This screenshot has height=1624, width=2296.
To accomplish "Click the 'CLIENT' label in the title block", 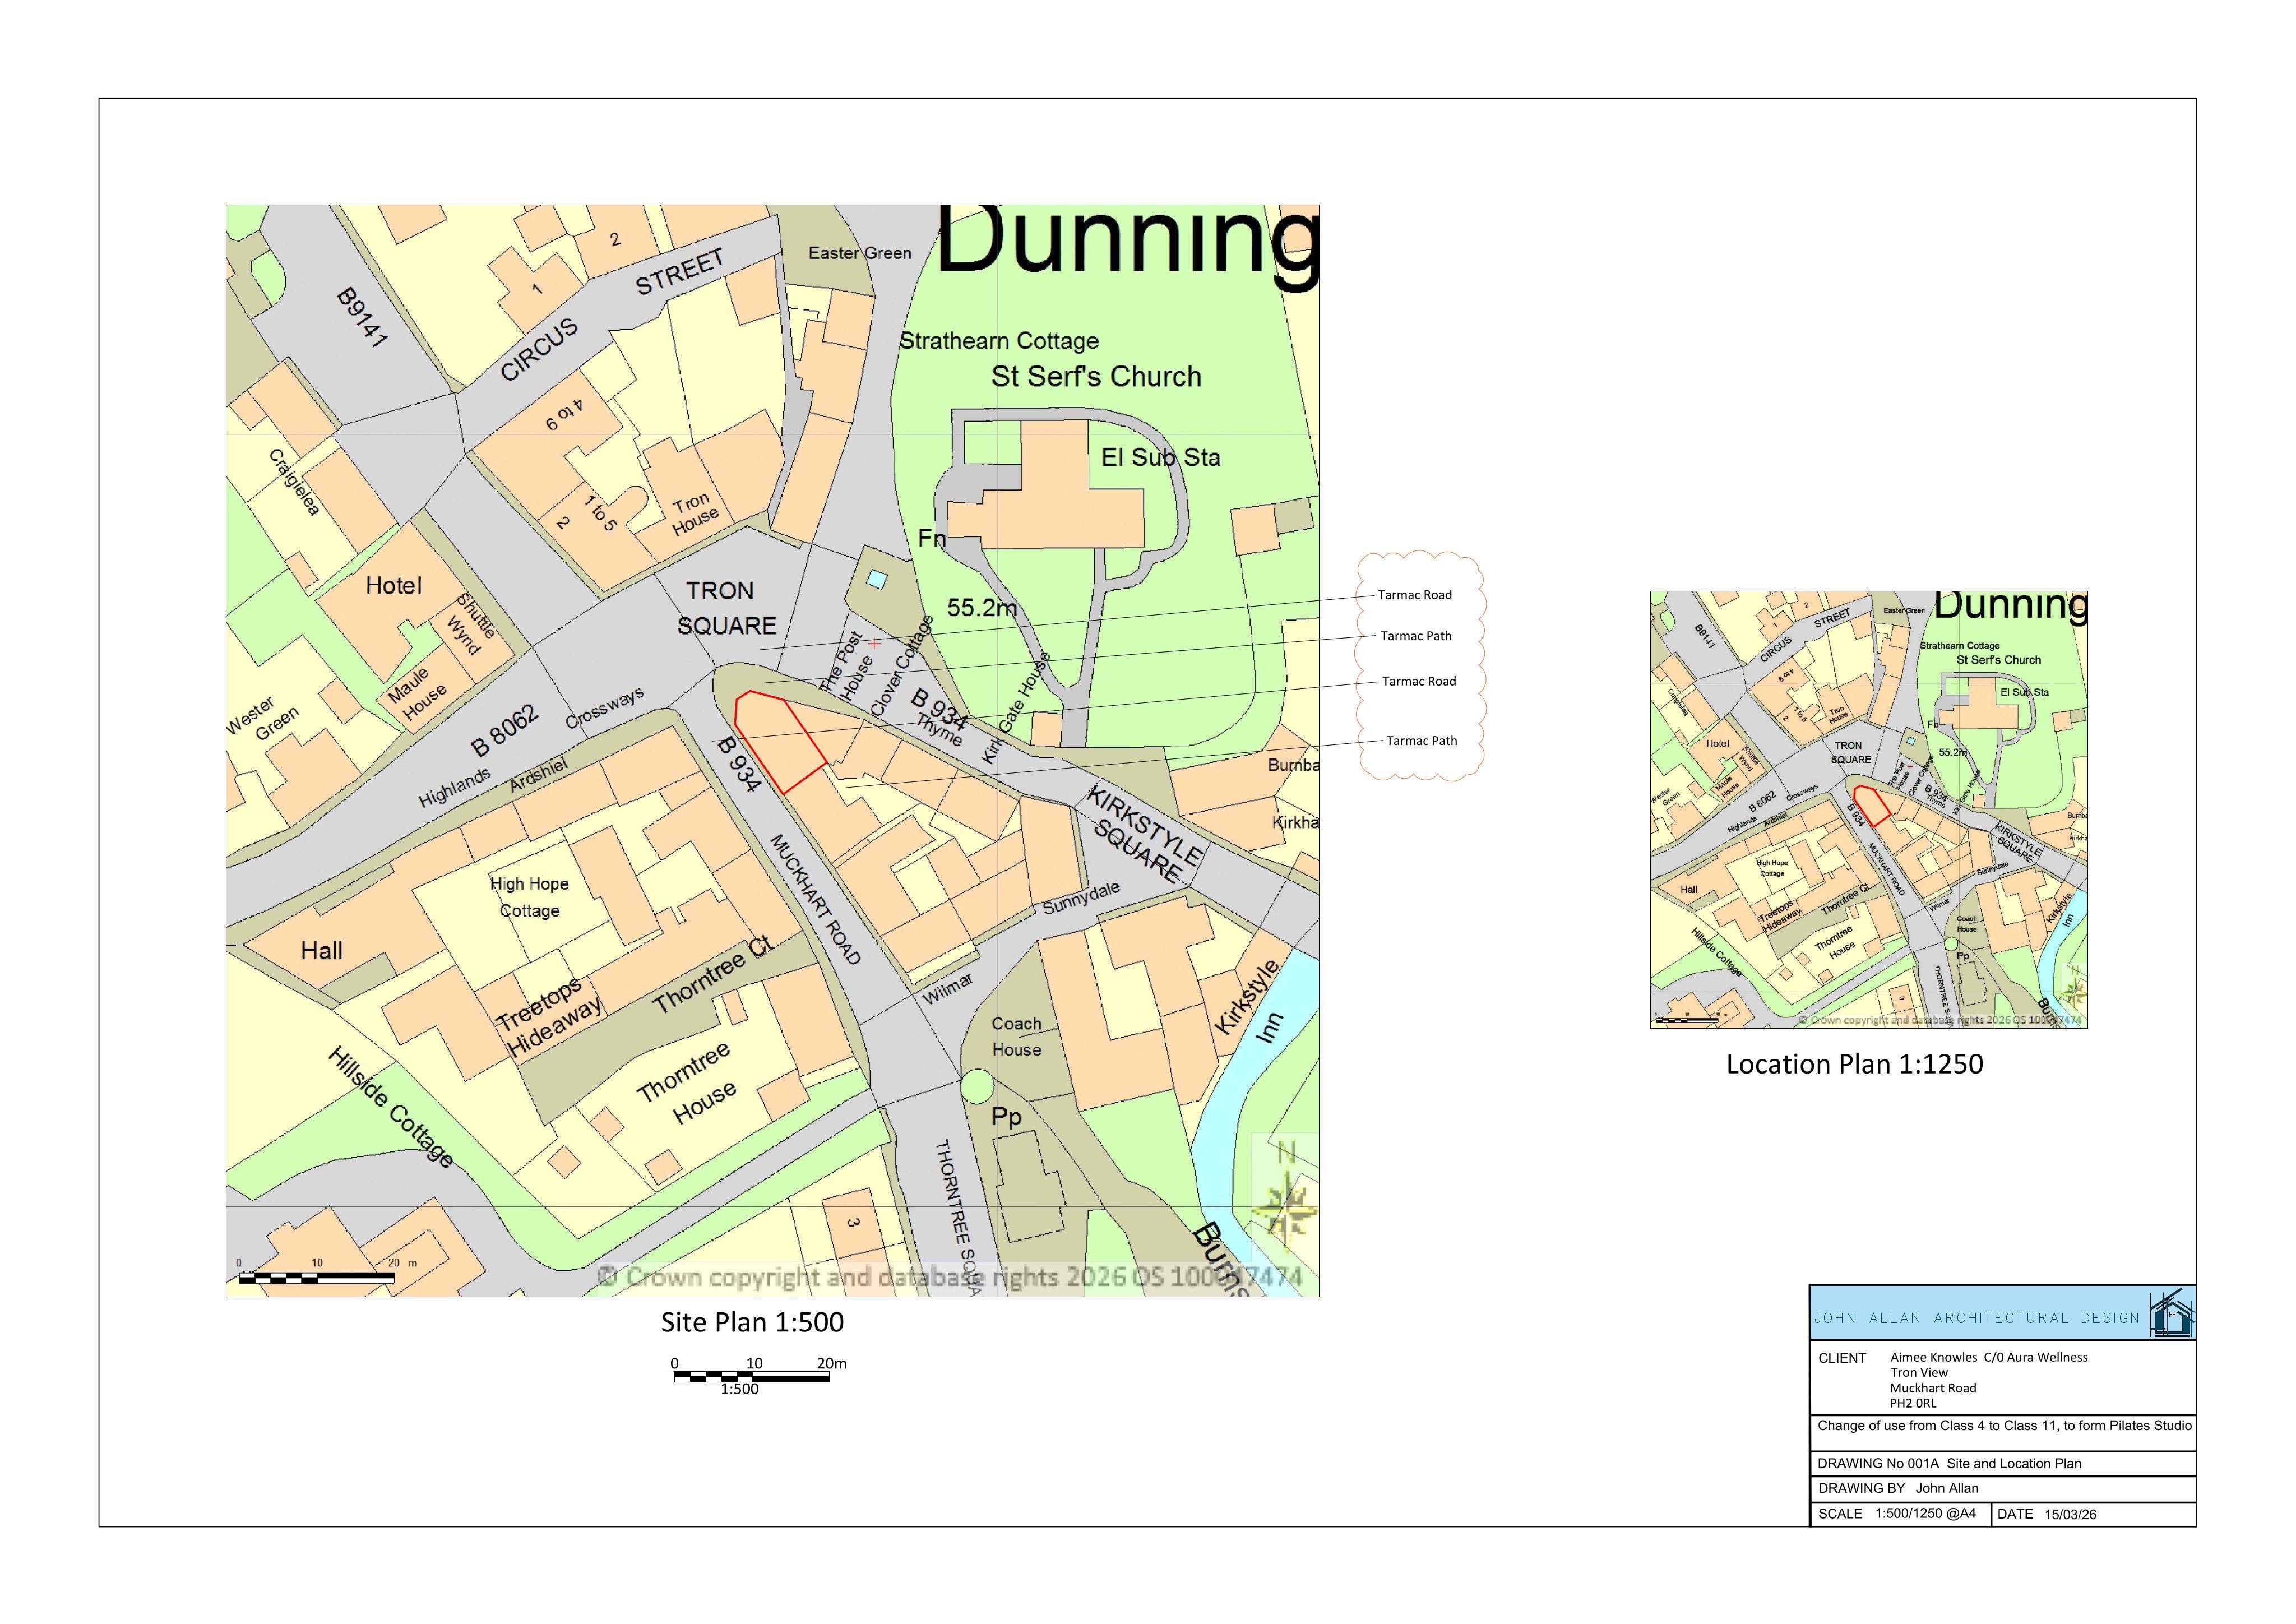I will 1842,1358.
